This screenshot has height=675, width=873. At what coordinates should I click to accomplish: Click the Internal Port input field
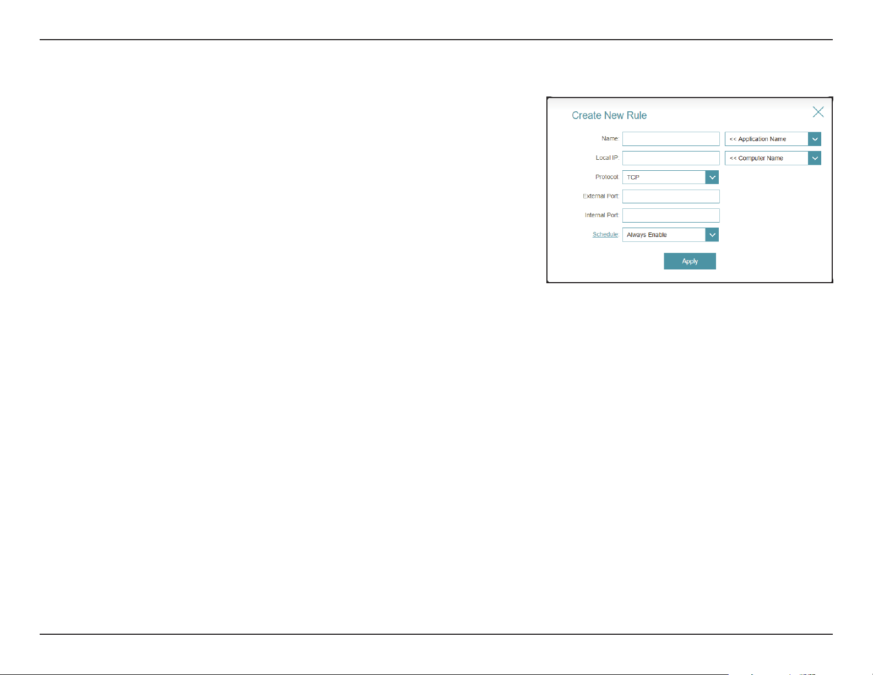671,215
